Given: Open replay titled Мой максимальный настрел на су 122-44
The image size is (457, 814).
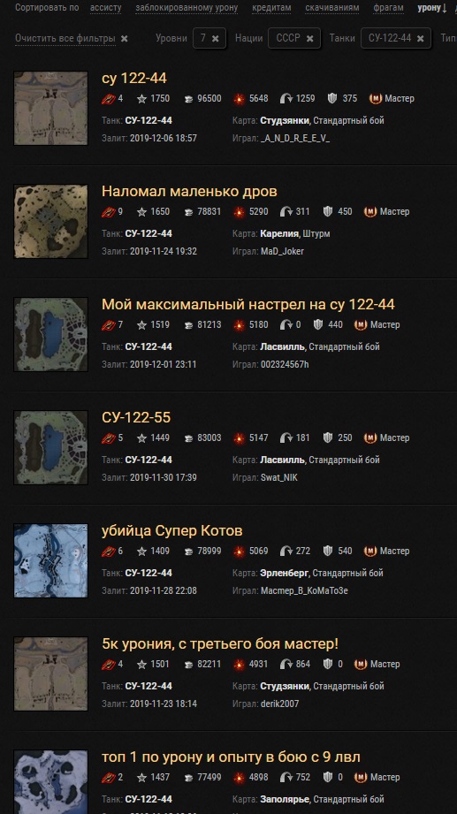Looking at the screenshot, I should (x=248, y=304).
